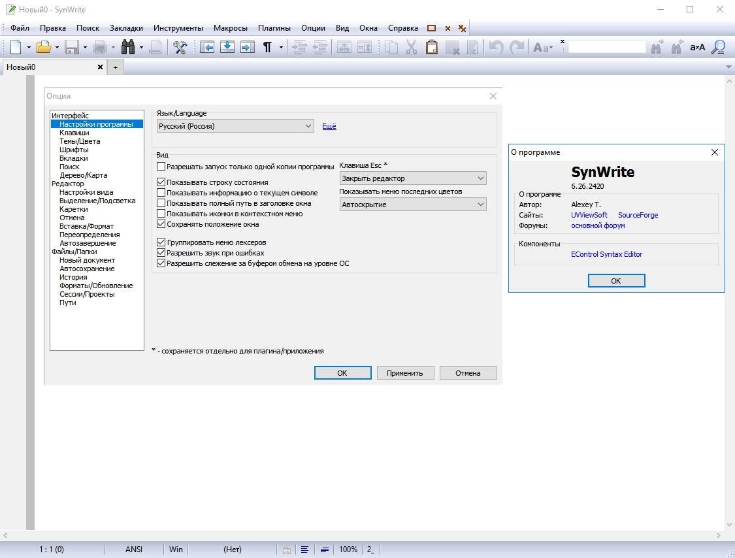Click the Отмена button

click(x=468, y=373)
